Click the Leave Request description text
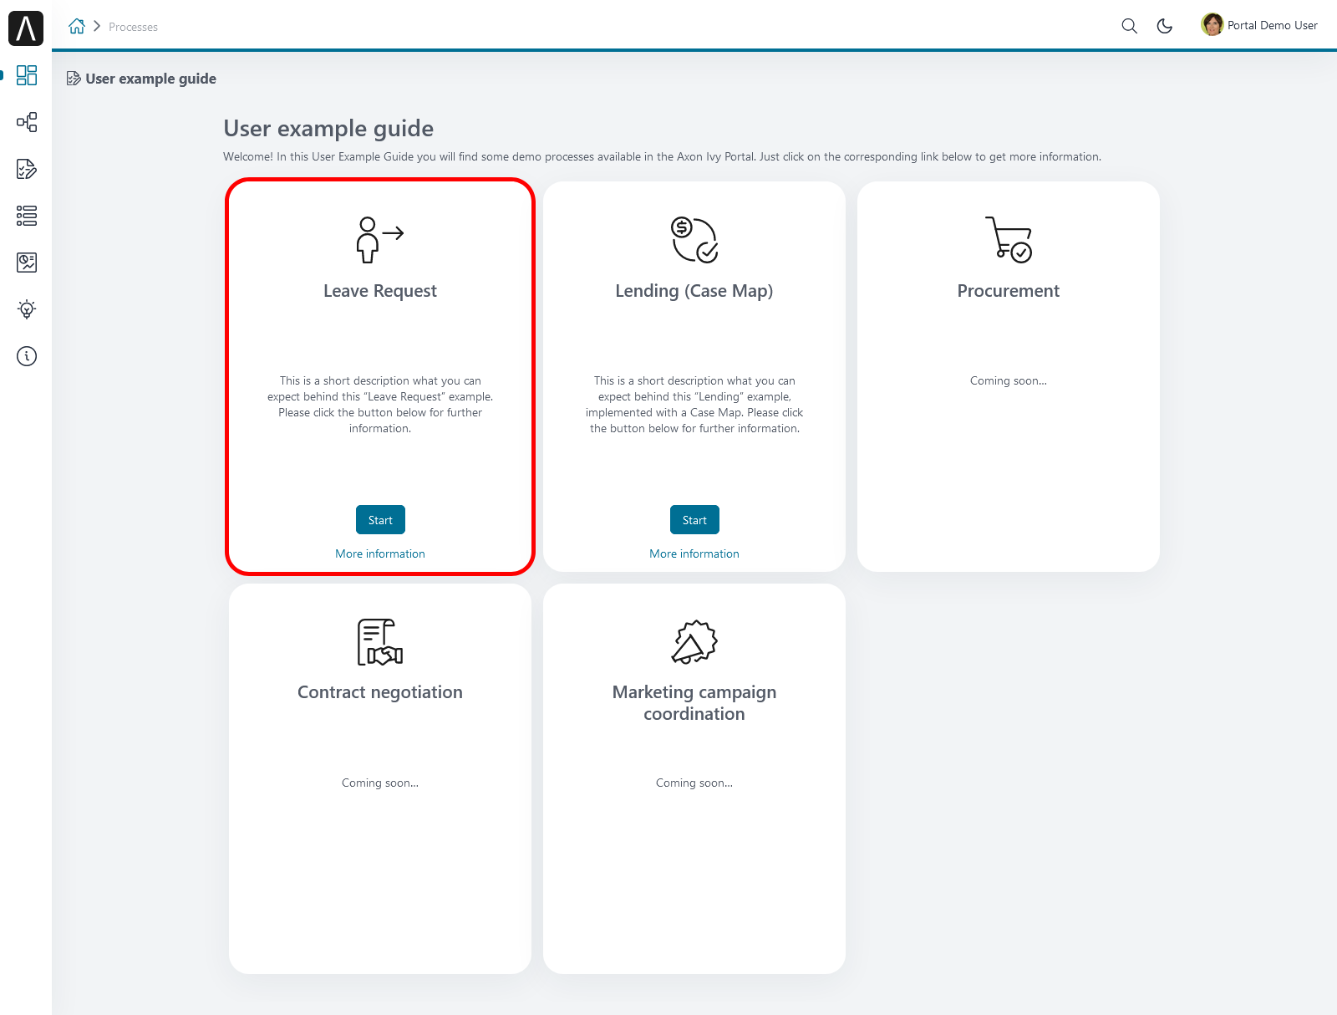 pos(380,405)
